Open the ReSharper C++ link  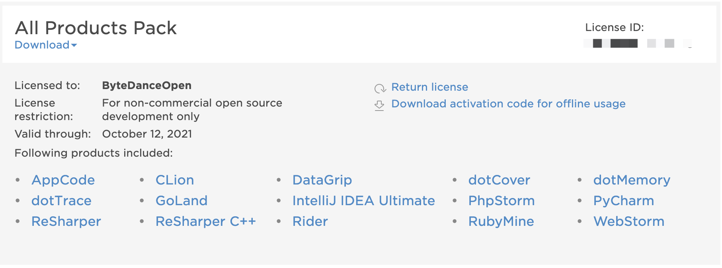(205, 221)
